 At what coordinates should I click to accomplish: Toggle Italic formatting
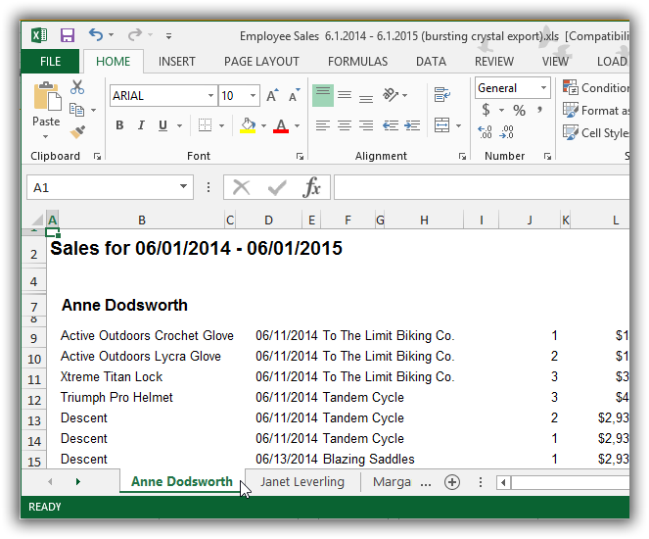[141, 125]
